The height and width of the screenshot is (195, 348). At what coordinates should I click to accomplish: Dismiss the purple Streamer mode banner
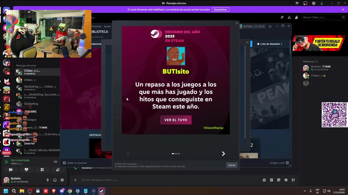(x=343, y=9)
